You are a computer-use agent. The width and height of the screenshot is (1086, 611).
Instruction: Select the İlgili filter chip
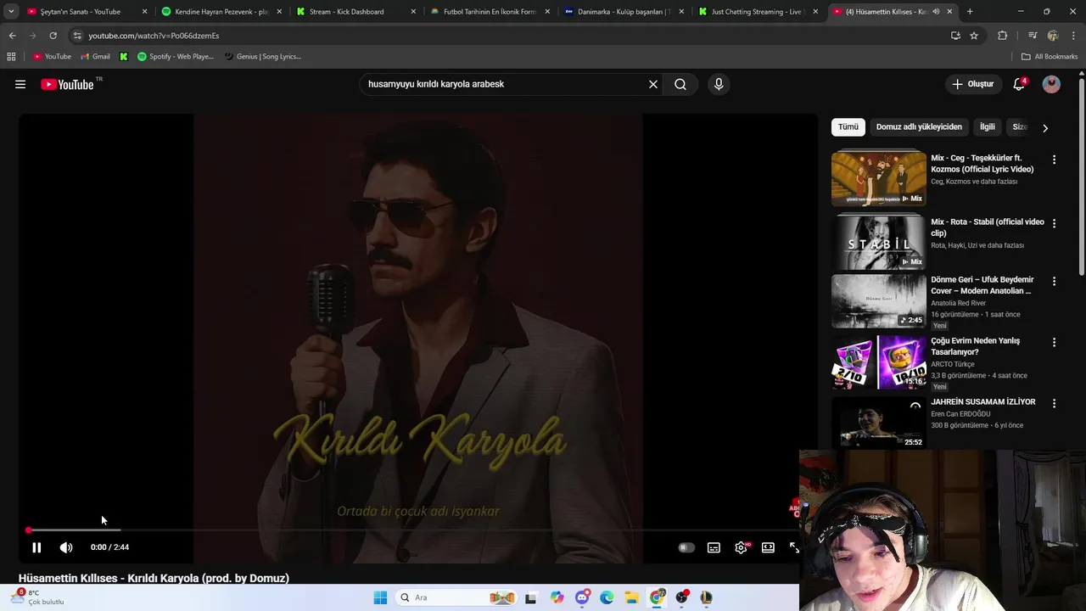988,127
